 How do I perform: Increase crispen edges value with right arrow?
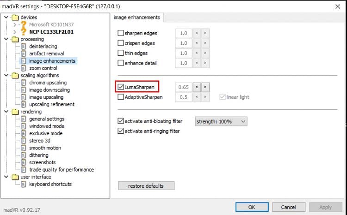click(x=205, y=43)
